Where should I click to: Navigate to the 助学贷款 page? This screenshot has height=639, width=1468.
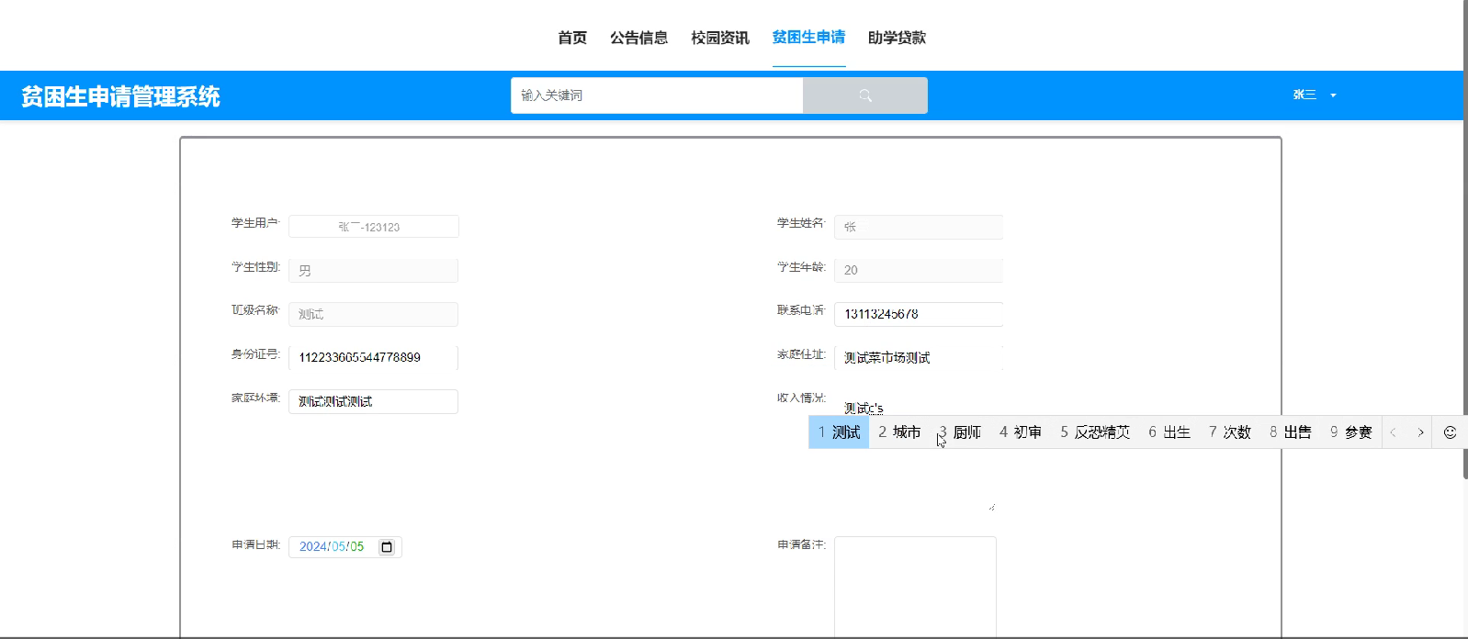[x=897, y=38]
